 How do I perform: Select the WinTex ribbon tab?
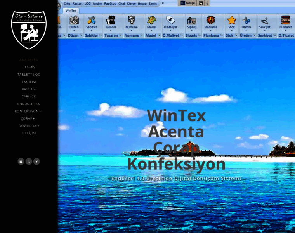coord(71,10)
